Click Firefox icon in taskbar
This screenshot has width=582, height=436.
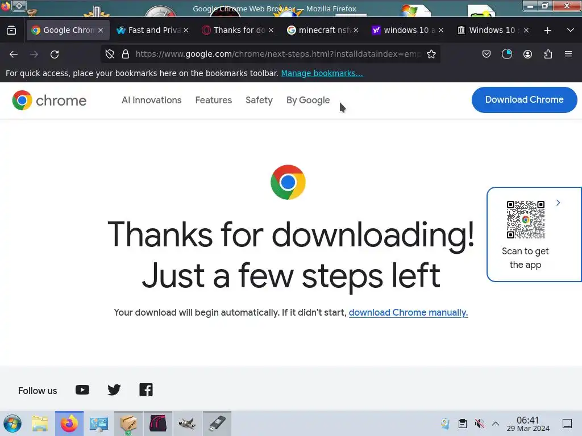point(69,424)
